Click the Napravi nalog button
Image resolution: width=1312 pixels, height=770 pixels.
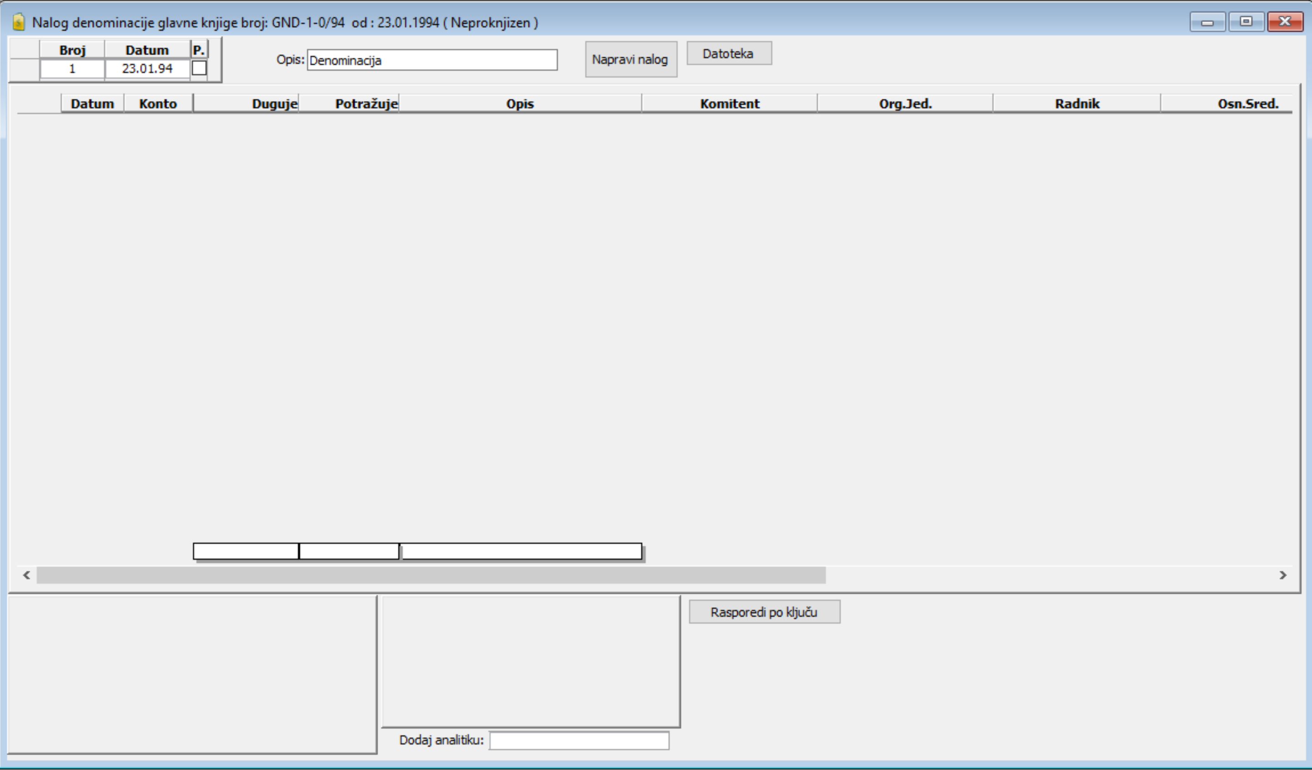tap(630, 59)
